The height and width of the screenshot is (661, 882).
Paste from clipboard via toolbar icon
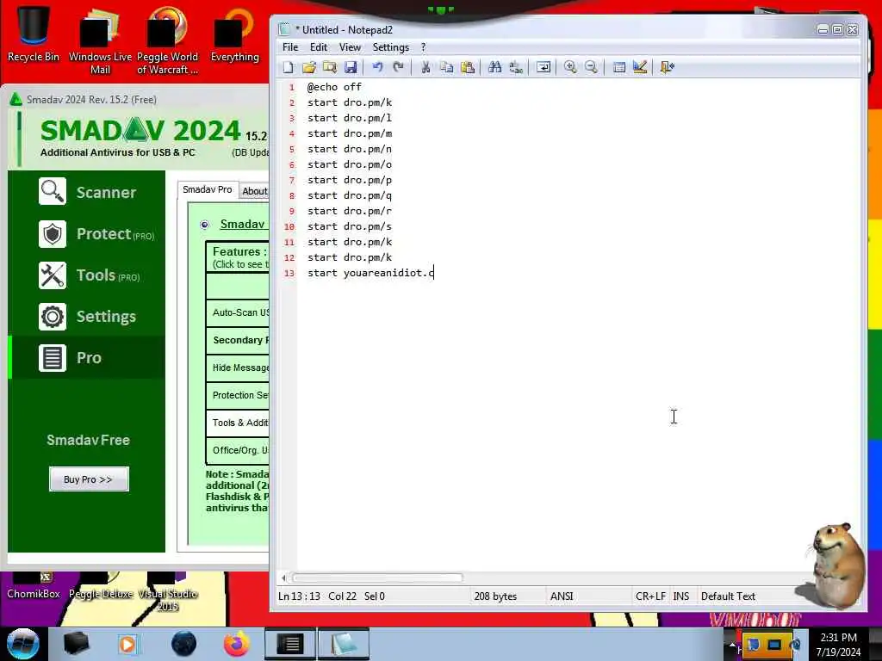click(x=468, y=67)
